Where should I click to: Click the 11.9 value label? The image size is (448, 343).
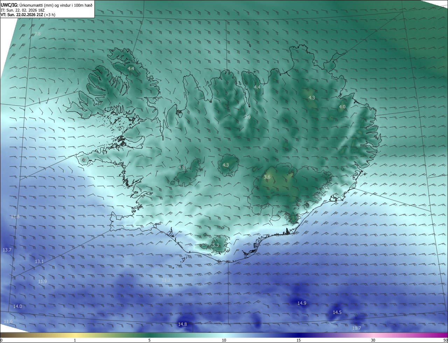click(x=42, y=281)
